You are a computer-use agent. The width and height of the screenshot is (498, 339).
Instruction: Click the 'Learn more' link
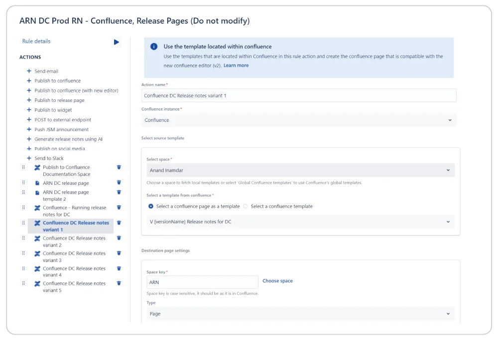click(236, 65)
